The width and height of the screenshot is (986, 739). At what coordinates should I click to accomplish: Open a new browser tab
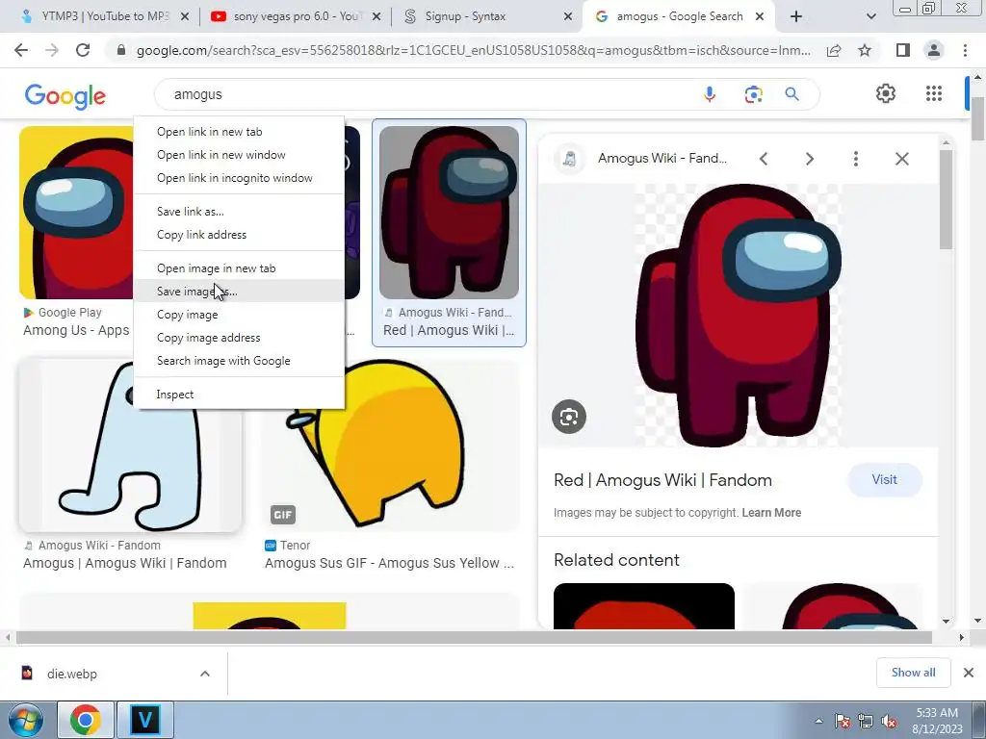(796, 16)
